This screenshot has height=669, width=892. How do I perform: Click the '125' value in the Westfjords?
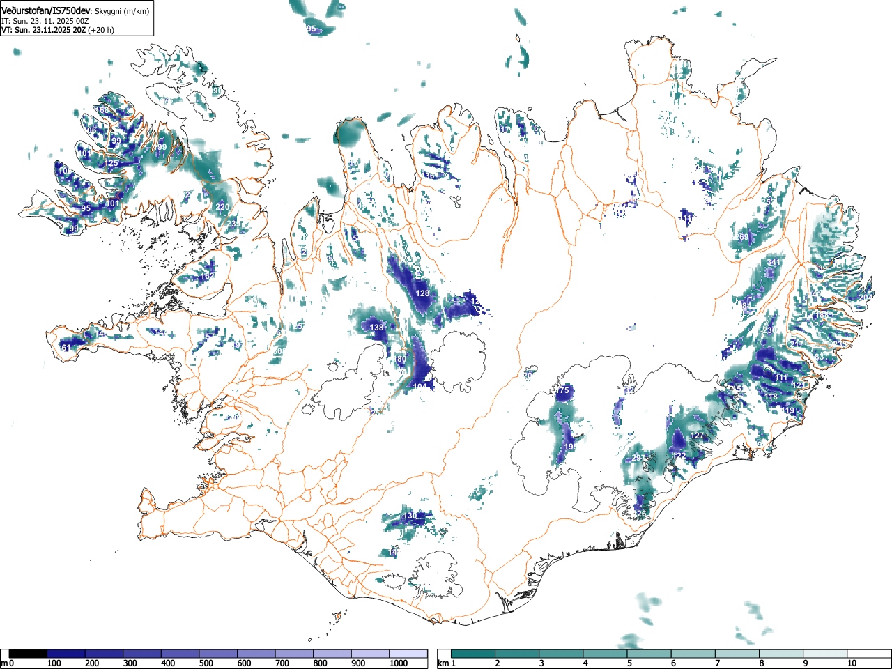pos(111,164)
